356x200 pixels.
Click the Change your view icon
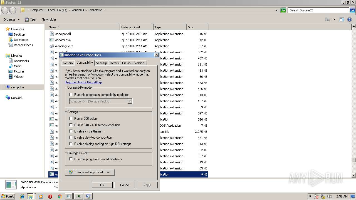coord(328,19)
